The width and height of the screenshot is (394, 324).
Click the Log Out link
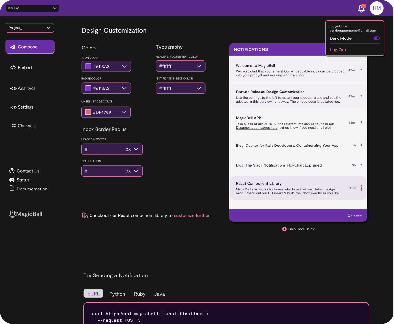(x=338, y=50)
